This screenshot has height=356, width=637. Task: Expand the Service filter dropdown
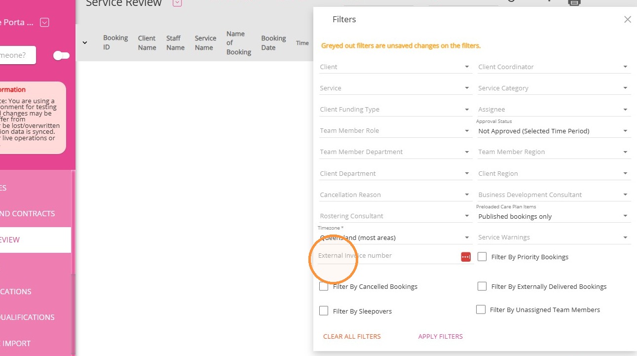point(395,88)
